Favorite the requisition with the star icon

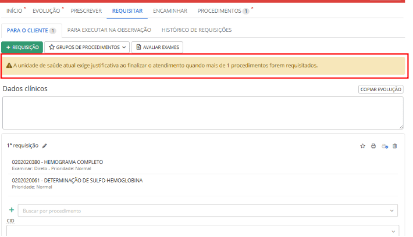click(362, 146)
